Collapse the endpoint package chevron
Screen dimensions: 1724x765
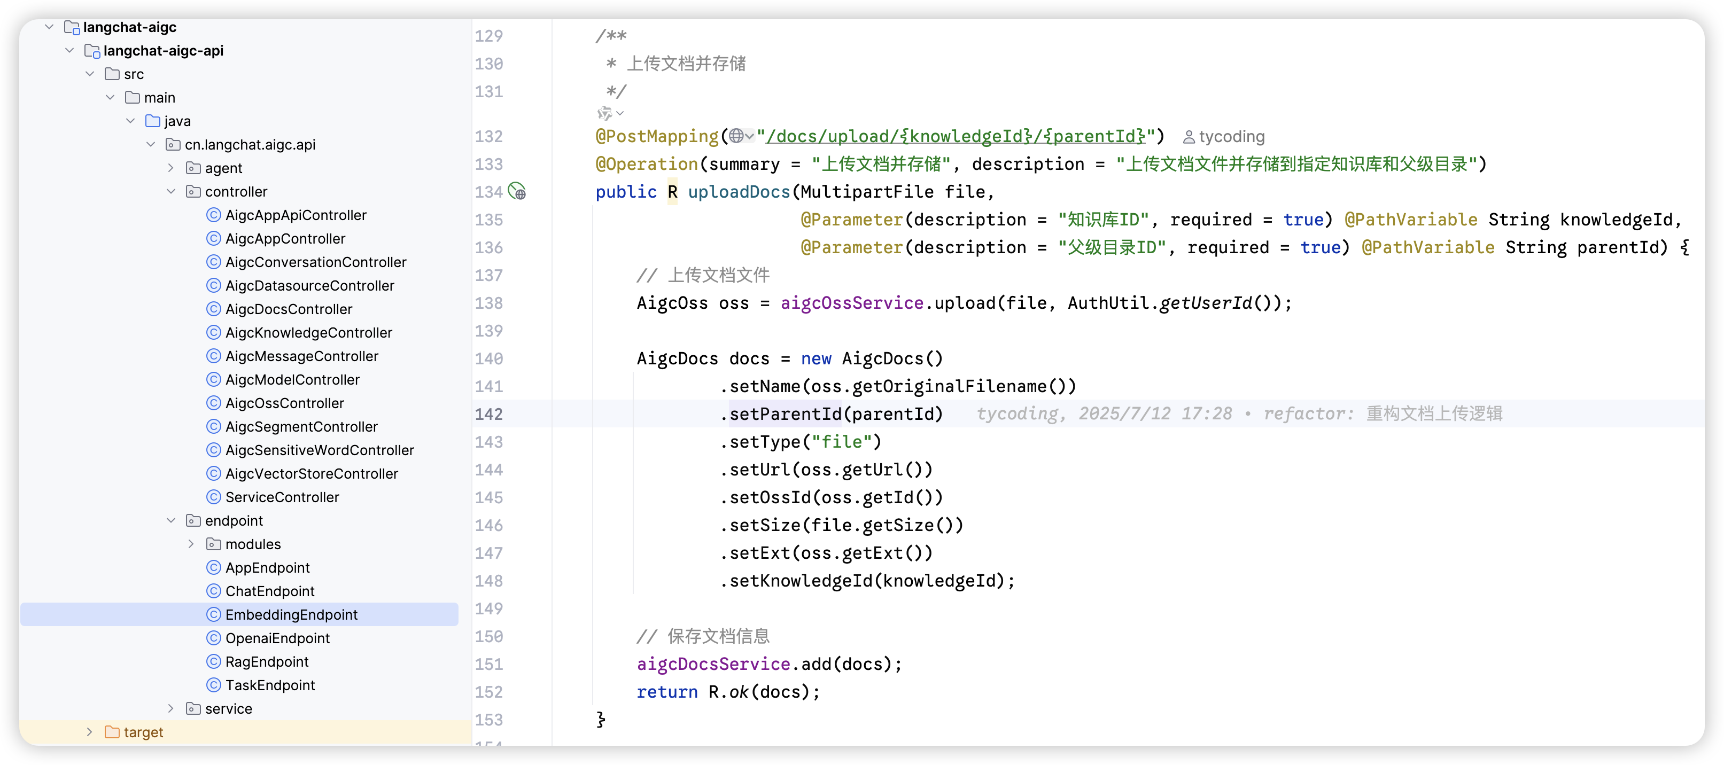pyautogui.click(x=170, y=521)
